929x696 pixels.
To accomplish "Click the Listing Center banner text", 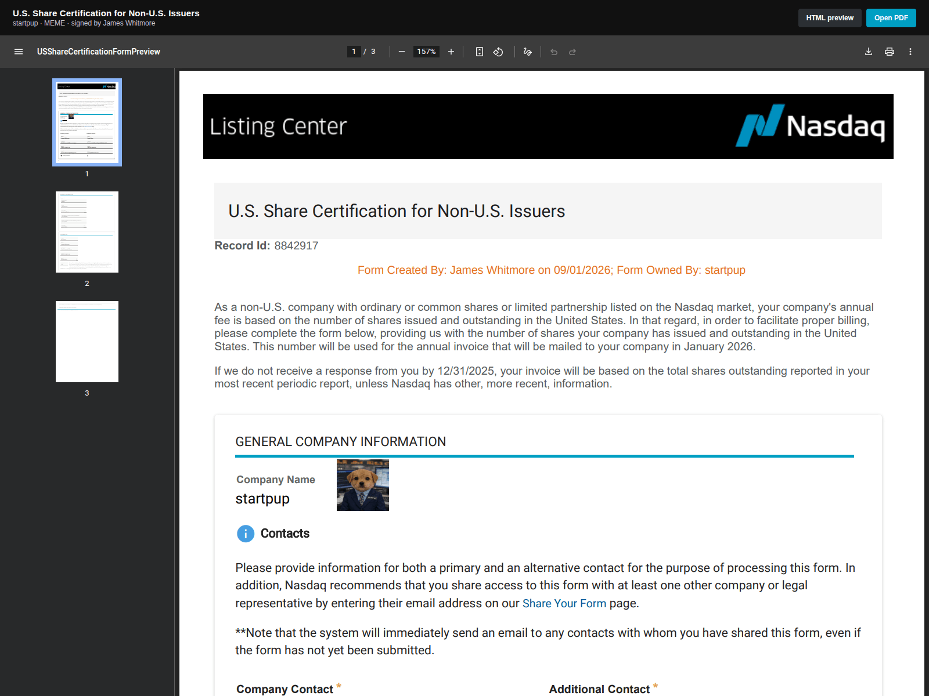I will (278, 126).
